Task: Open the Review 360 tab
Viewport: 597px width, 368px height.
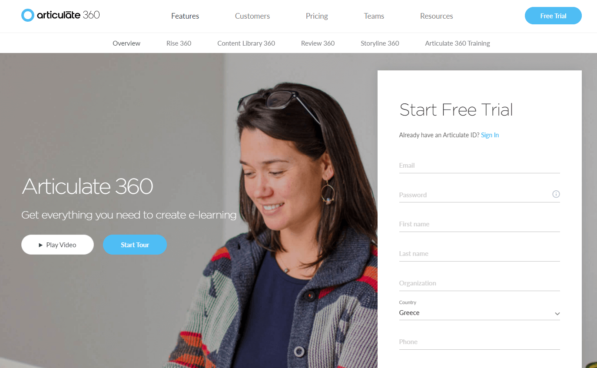Action: (318, 43)
